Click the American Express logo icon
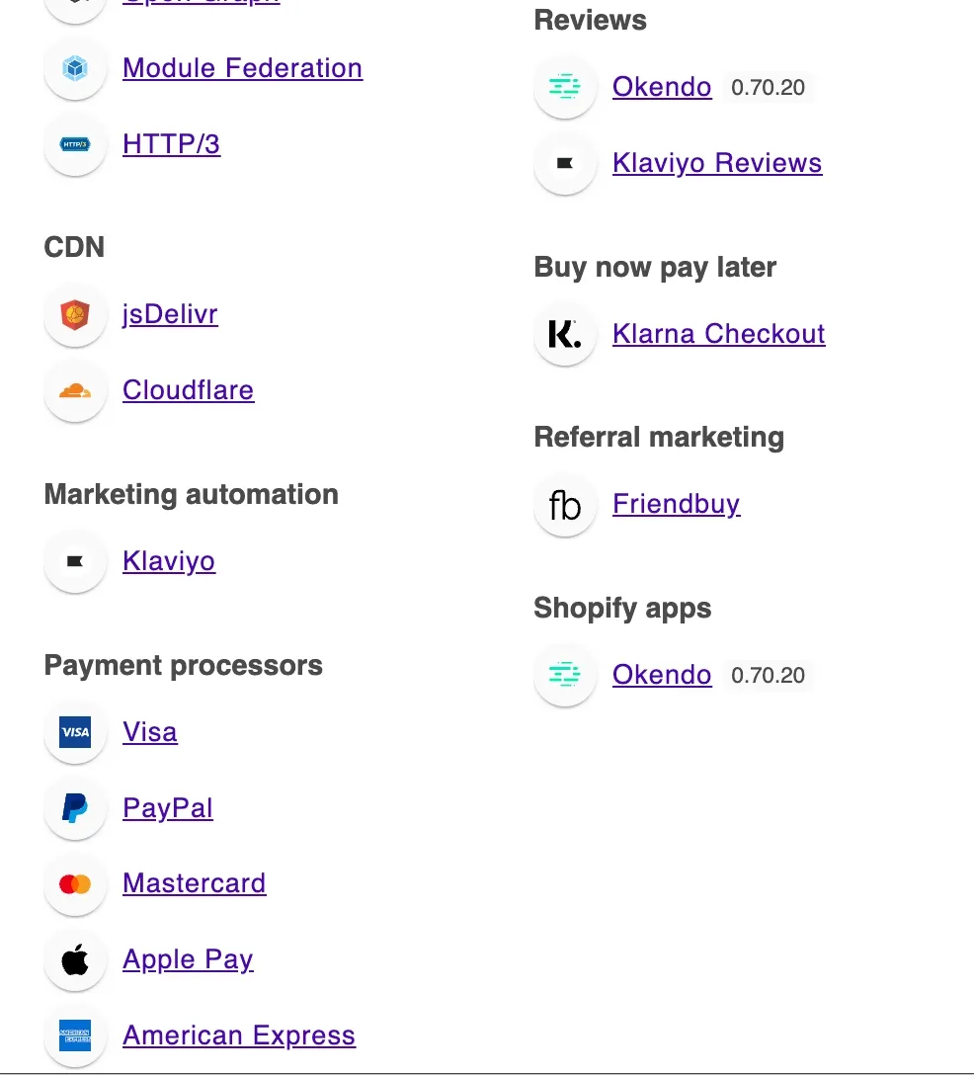Viewport: 974px width, 1075px height. (x=75, y=1035)
